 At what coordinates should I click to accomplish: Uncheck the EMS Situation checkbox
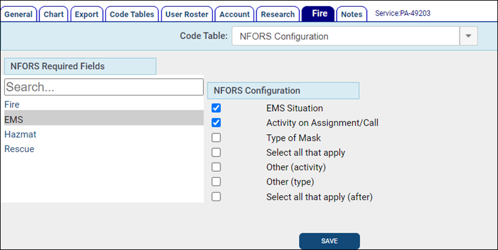216,108
